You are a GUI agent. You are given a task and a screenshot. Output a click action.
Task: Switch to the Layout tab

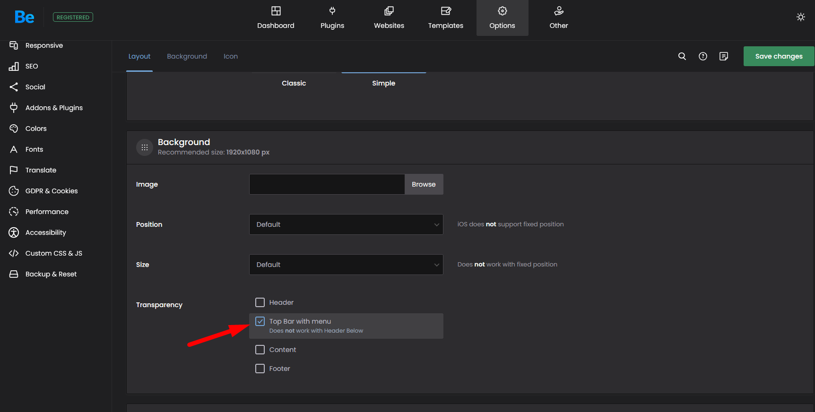(x=139, y=56)
